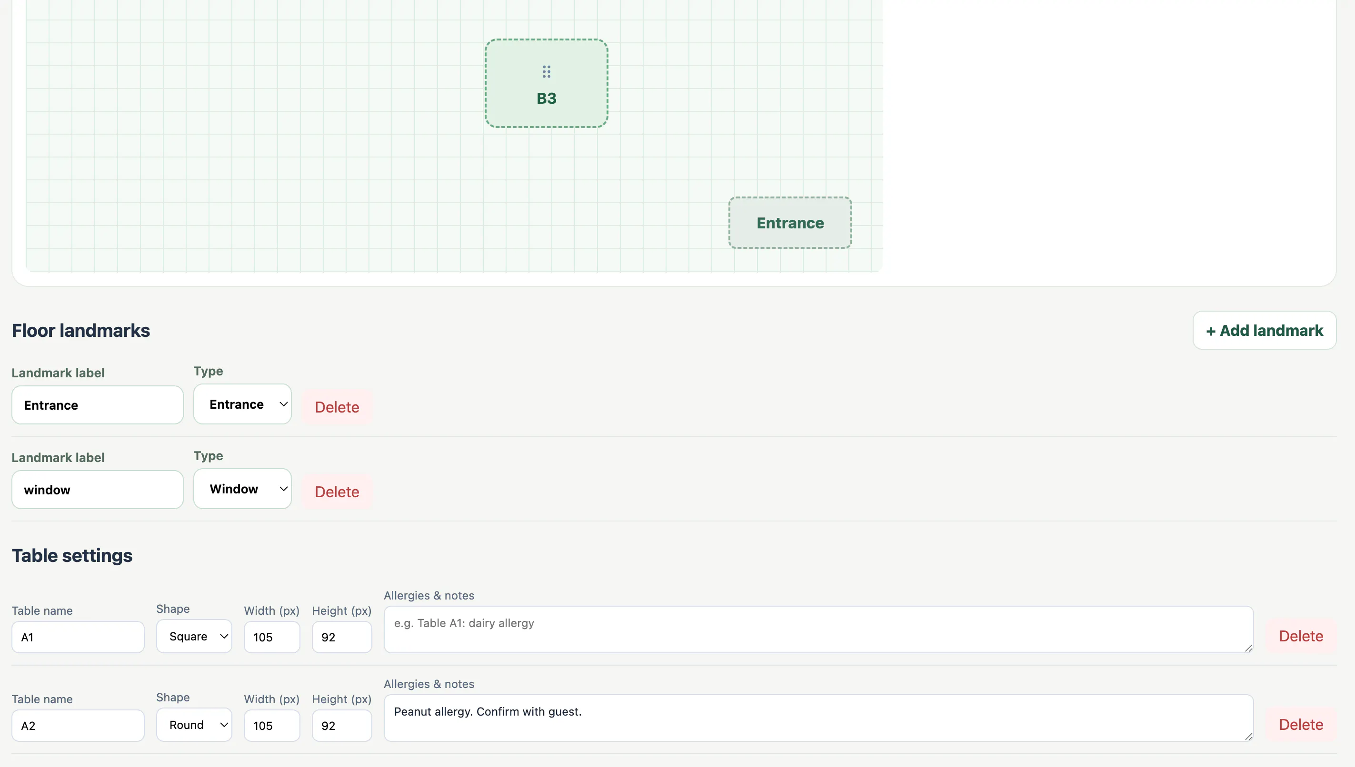Viewport: 1355px width, 767px height.
Task: Delete table A1
Action: (x=1301, y=636)
